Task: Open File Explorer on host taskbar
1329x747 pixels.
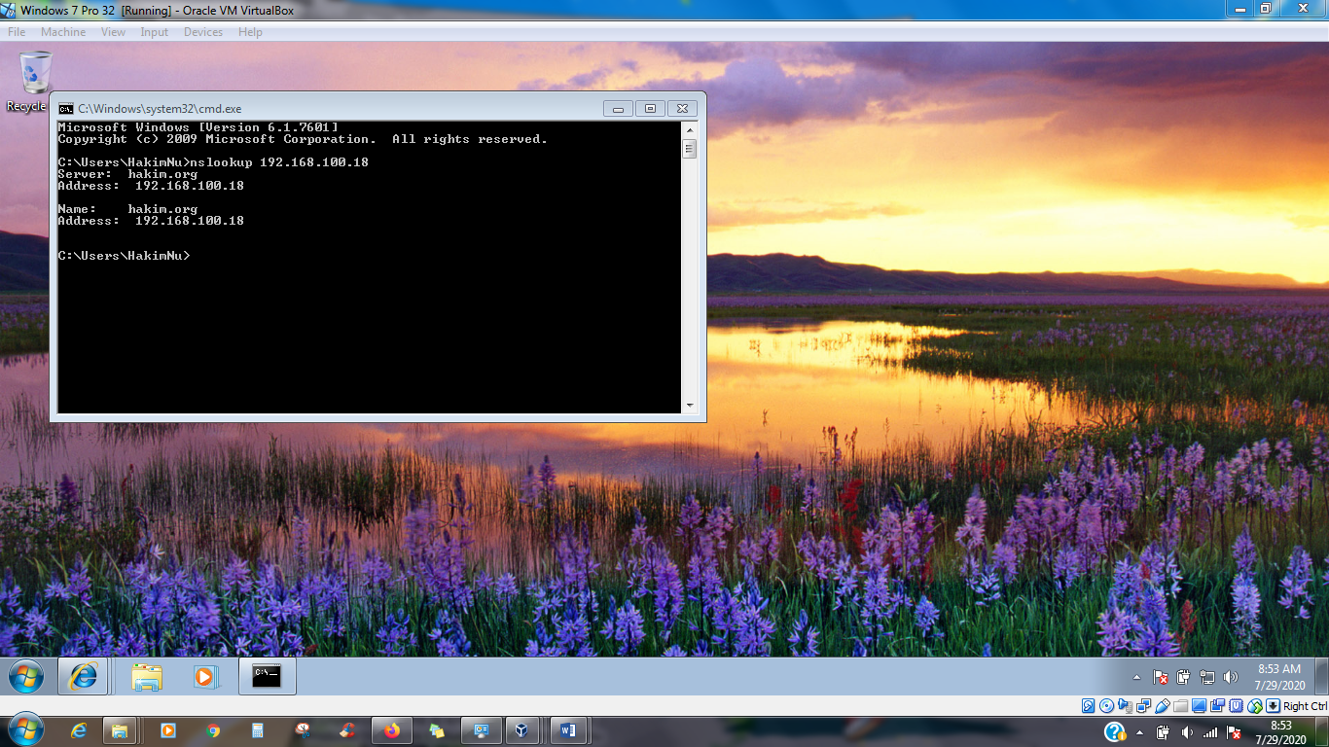Action: click(x=120, y=730)
